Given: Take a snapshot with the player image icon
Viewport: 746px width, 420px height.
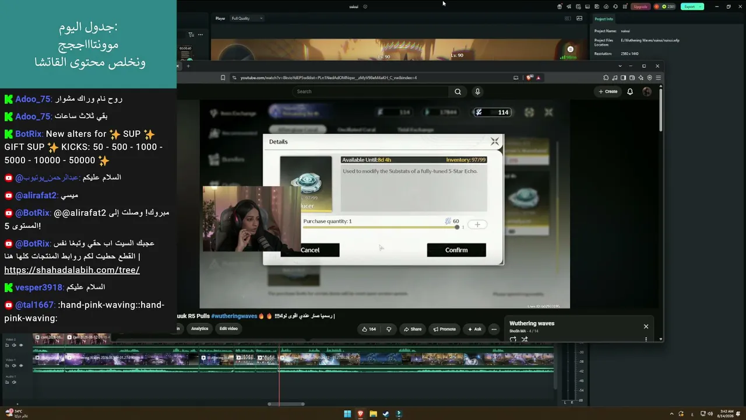Looking at the screenshot, I should click(579, 18).
